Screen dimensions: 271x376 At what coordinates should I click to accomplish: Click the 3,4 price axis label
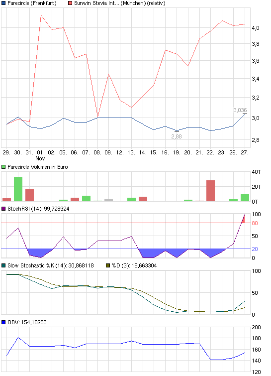pos(256,79)
